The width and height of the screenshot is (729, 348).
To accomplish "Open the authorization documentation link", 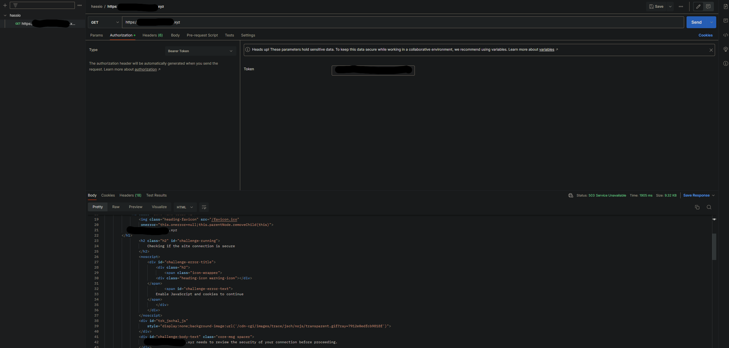I will (x=146, y=69).
